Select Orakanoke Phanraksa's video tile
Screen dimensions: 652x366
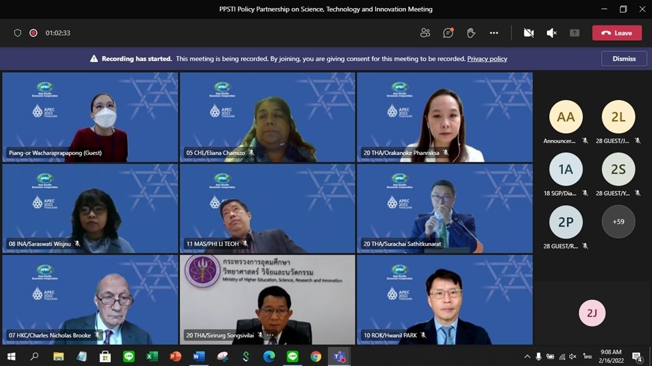pos(445,117)
